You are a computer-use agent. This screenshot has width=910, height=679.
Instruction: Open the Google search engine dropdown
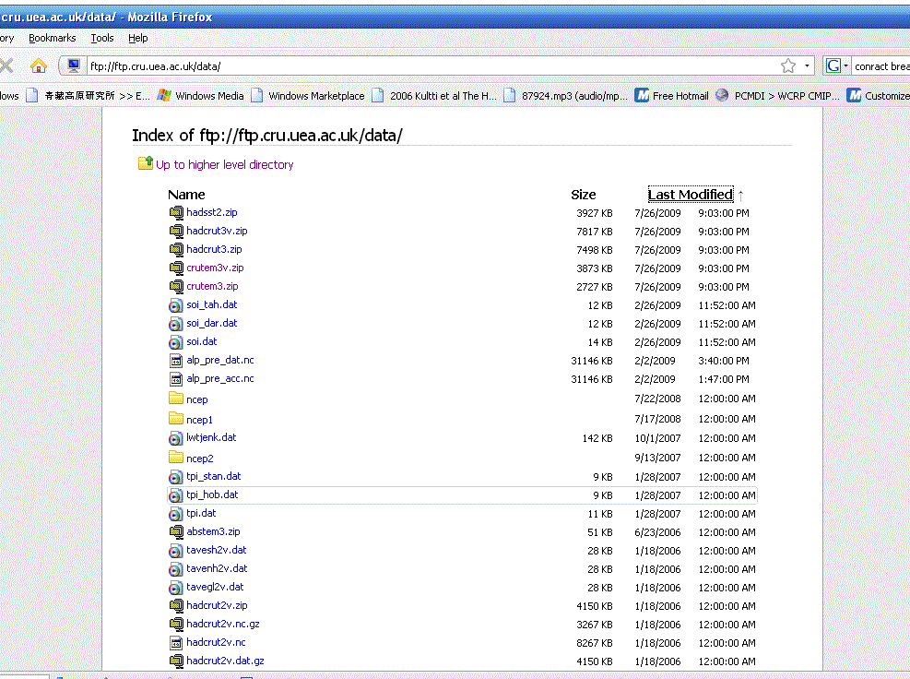click(836, 66)
